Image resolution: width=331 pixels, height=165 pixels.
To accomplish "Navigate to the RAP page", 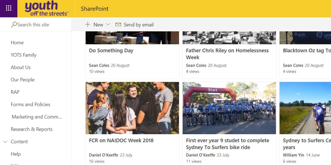I will click(x=15, y=92).
